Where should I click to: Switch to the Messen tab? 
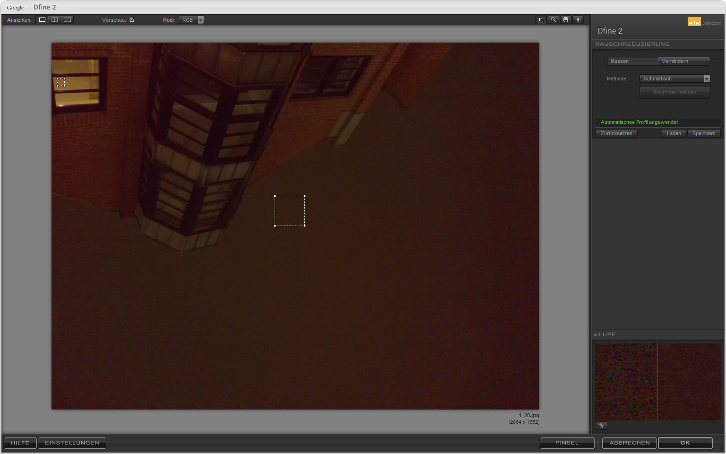[632, 61]
